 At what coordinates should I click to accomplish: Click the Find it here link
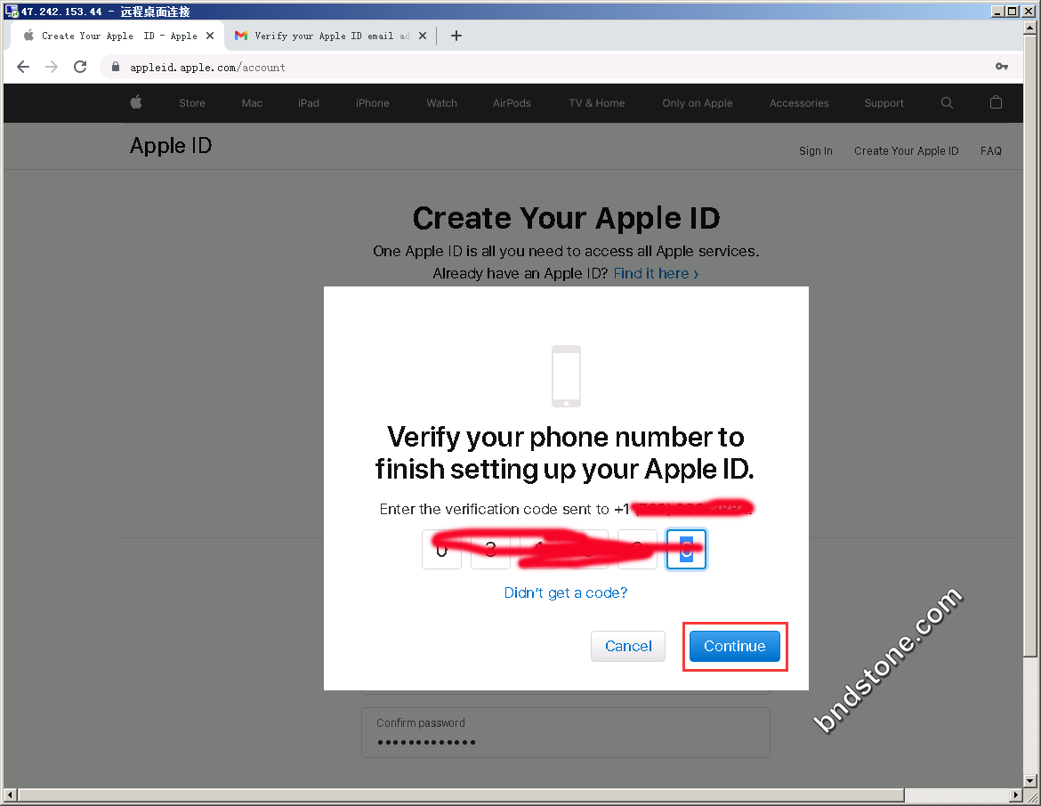[x=656, y=273]
